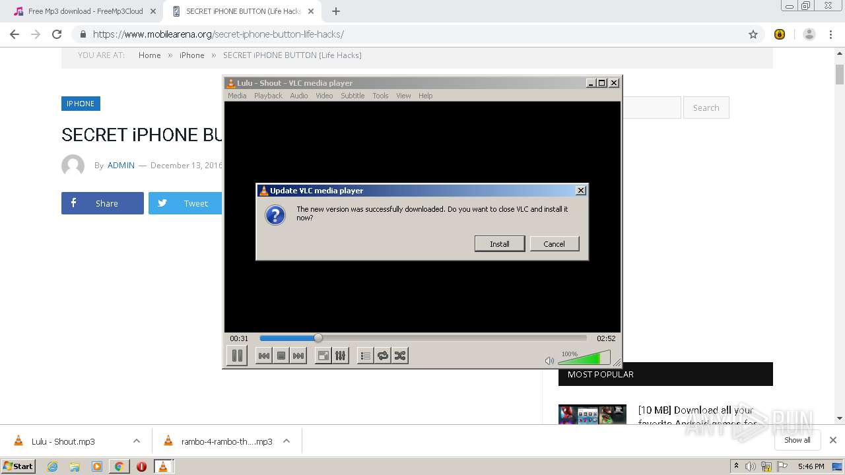
Task: Click Show all downloads
Action: pos(797,440)
